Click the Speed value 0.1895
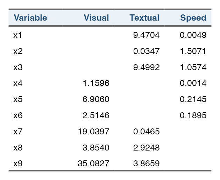The image size is (220, 180). (x=193, y=115)
